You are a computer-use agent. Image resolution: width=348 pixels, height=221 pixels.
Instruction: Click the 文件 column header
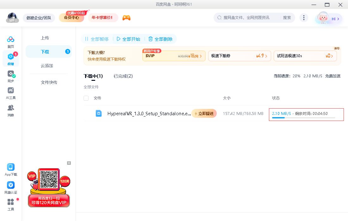click(x=97, y=98)
